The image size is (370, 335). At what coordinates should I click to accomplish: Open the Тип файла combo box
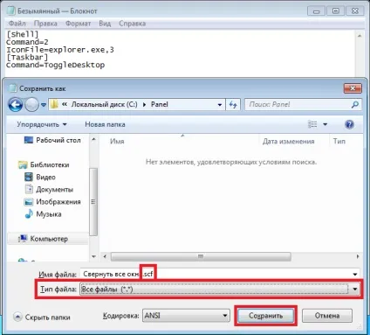click(x=220, y=290)
